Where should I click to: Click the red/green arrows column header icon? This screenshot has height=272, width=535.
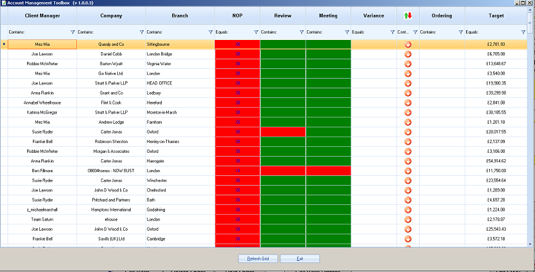click(x=408, y=15)
